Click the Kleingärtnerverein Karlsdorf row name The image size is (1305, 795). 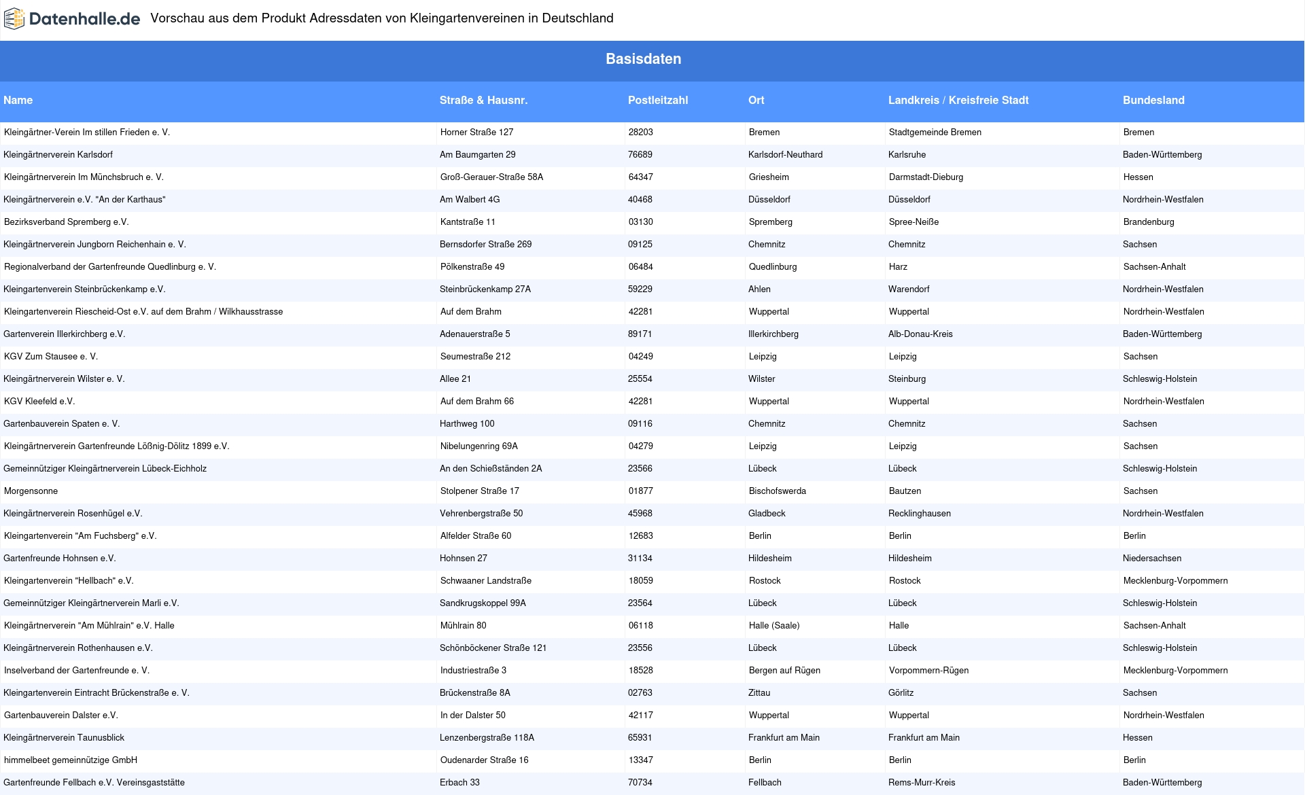(58, 155)
